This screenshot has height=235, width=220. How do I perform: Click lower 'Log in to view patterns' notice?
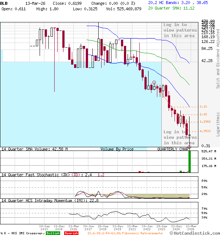[180, 137]
